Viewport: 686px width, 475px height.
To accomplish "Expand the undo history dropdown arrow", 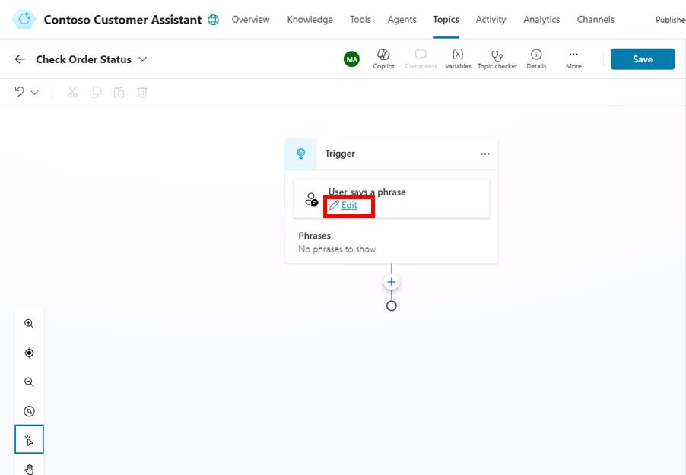I will [x=34, y=92].
